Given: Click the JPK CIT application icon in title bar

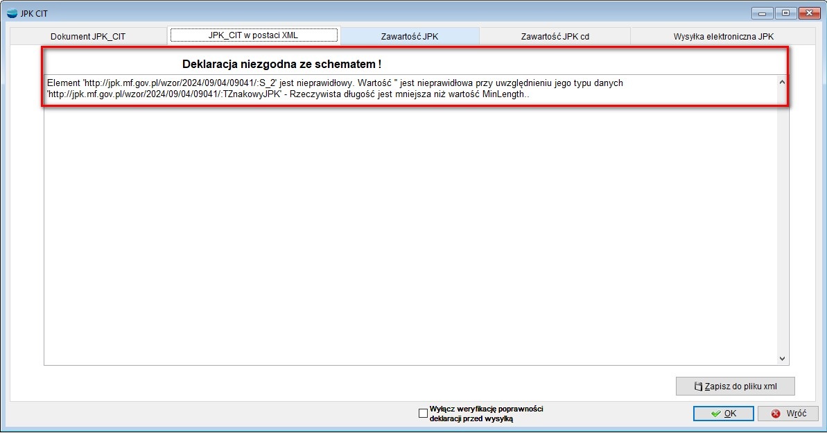Looking at the screenshot, I should pyautogui.click(x=12, y=13).
